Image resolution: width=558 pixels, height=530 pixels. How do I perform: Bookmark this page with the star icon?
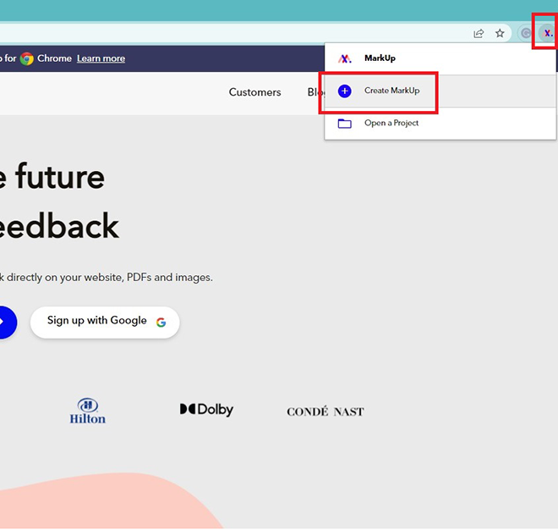(x=500, y=34)
